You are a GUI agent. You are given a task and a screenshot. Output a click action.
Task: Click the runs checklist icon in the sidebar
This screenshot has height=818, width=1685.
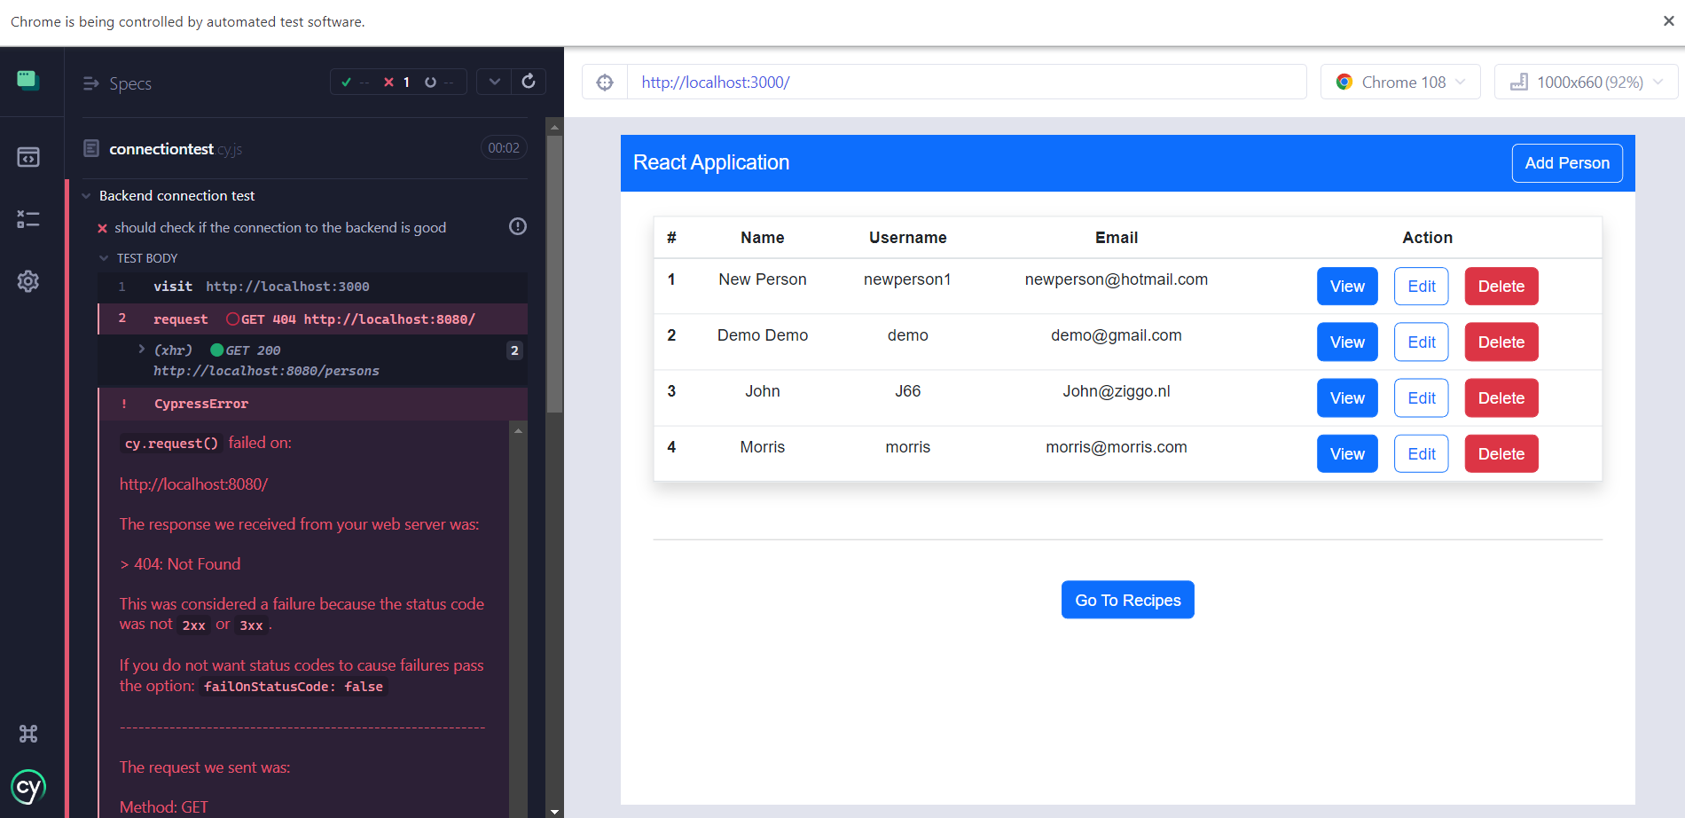point(28,218)
